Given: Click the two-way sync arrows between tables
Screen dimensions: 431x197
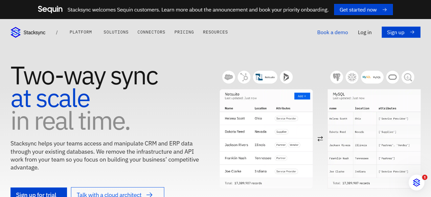Looking at the screenshot, I should click(x=320, y=139).
